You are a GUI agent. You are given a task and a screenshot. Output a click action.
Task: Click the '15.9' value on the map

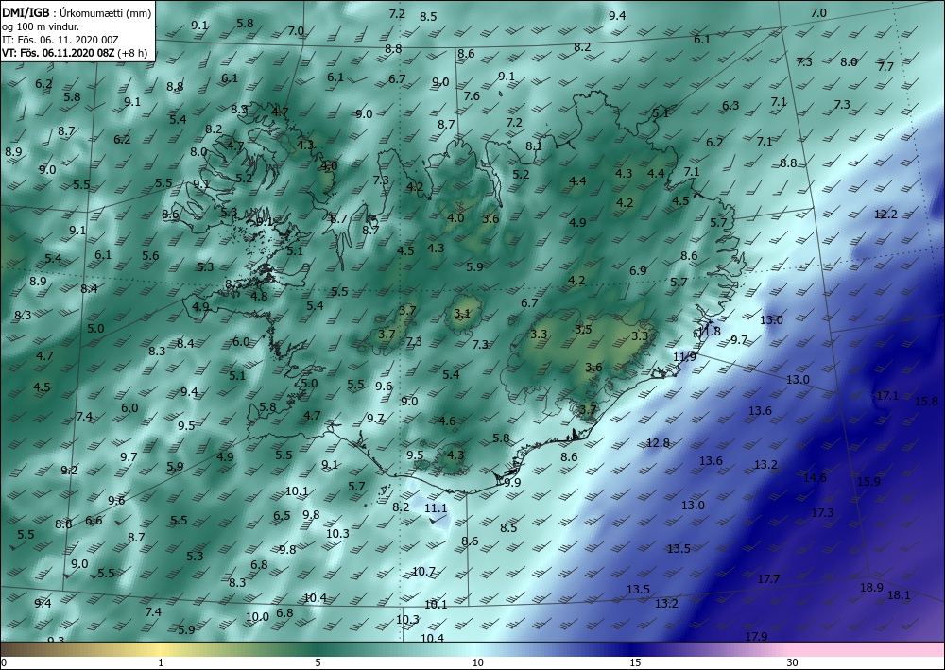868,481
